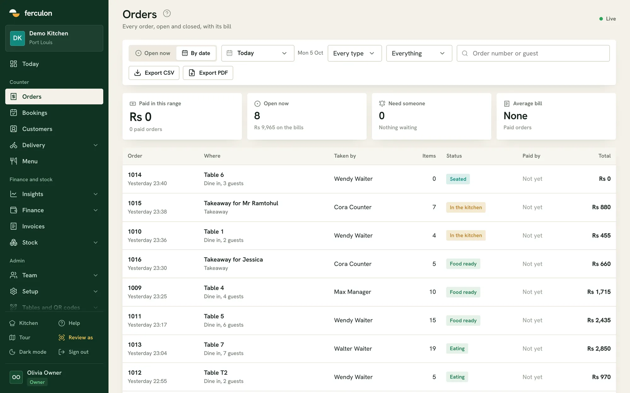The image size is (630, 393).
Task: Click the ferculon logo icon
Action: 14,13
